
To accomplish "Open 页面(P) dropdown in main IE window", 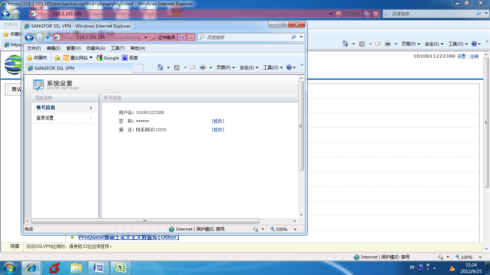I will click(x=411, y=44).
